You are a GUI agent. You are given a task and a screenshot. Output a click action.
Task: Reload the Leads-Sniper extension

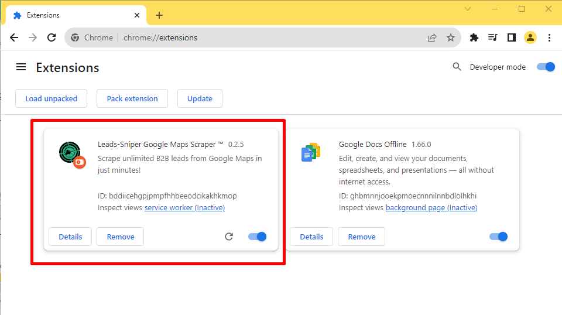229,237
